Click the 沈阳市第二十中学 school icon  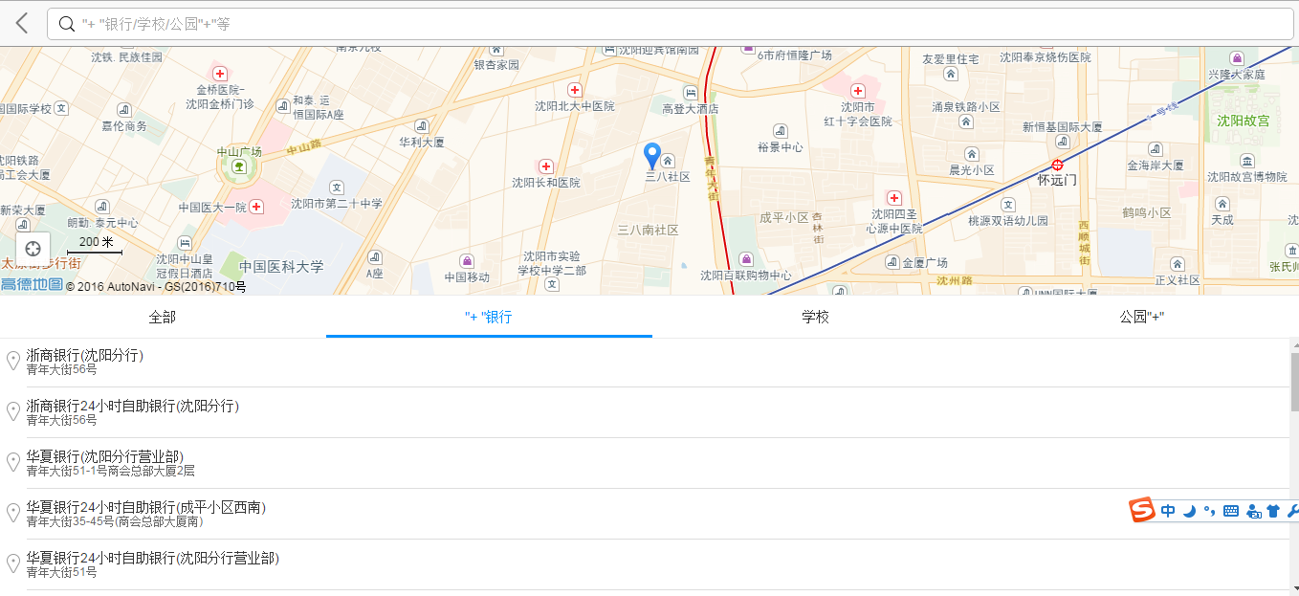pos(337,188)
